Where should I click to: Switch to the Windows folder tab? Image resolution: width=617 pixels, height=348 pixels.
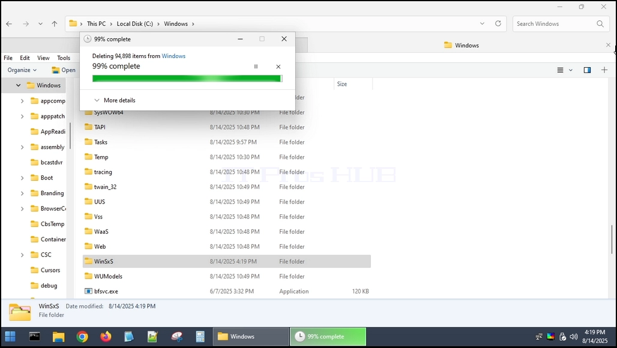point(461,45)
